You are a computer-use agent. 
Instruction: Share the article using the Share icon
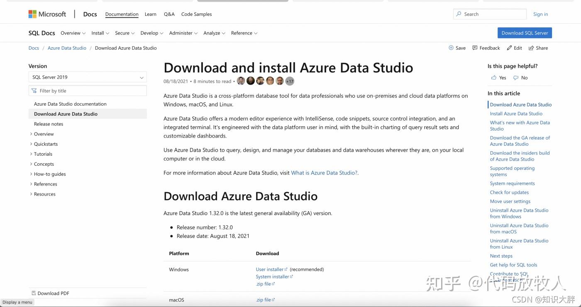point(532,48)
